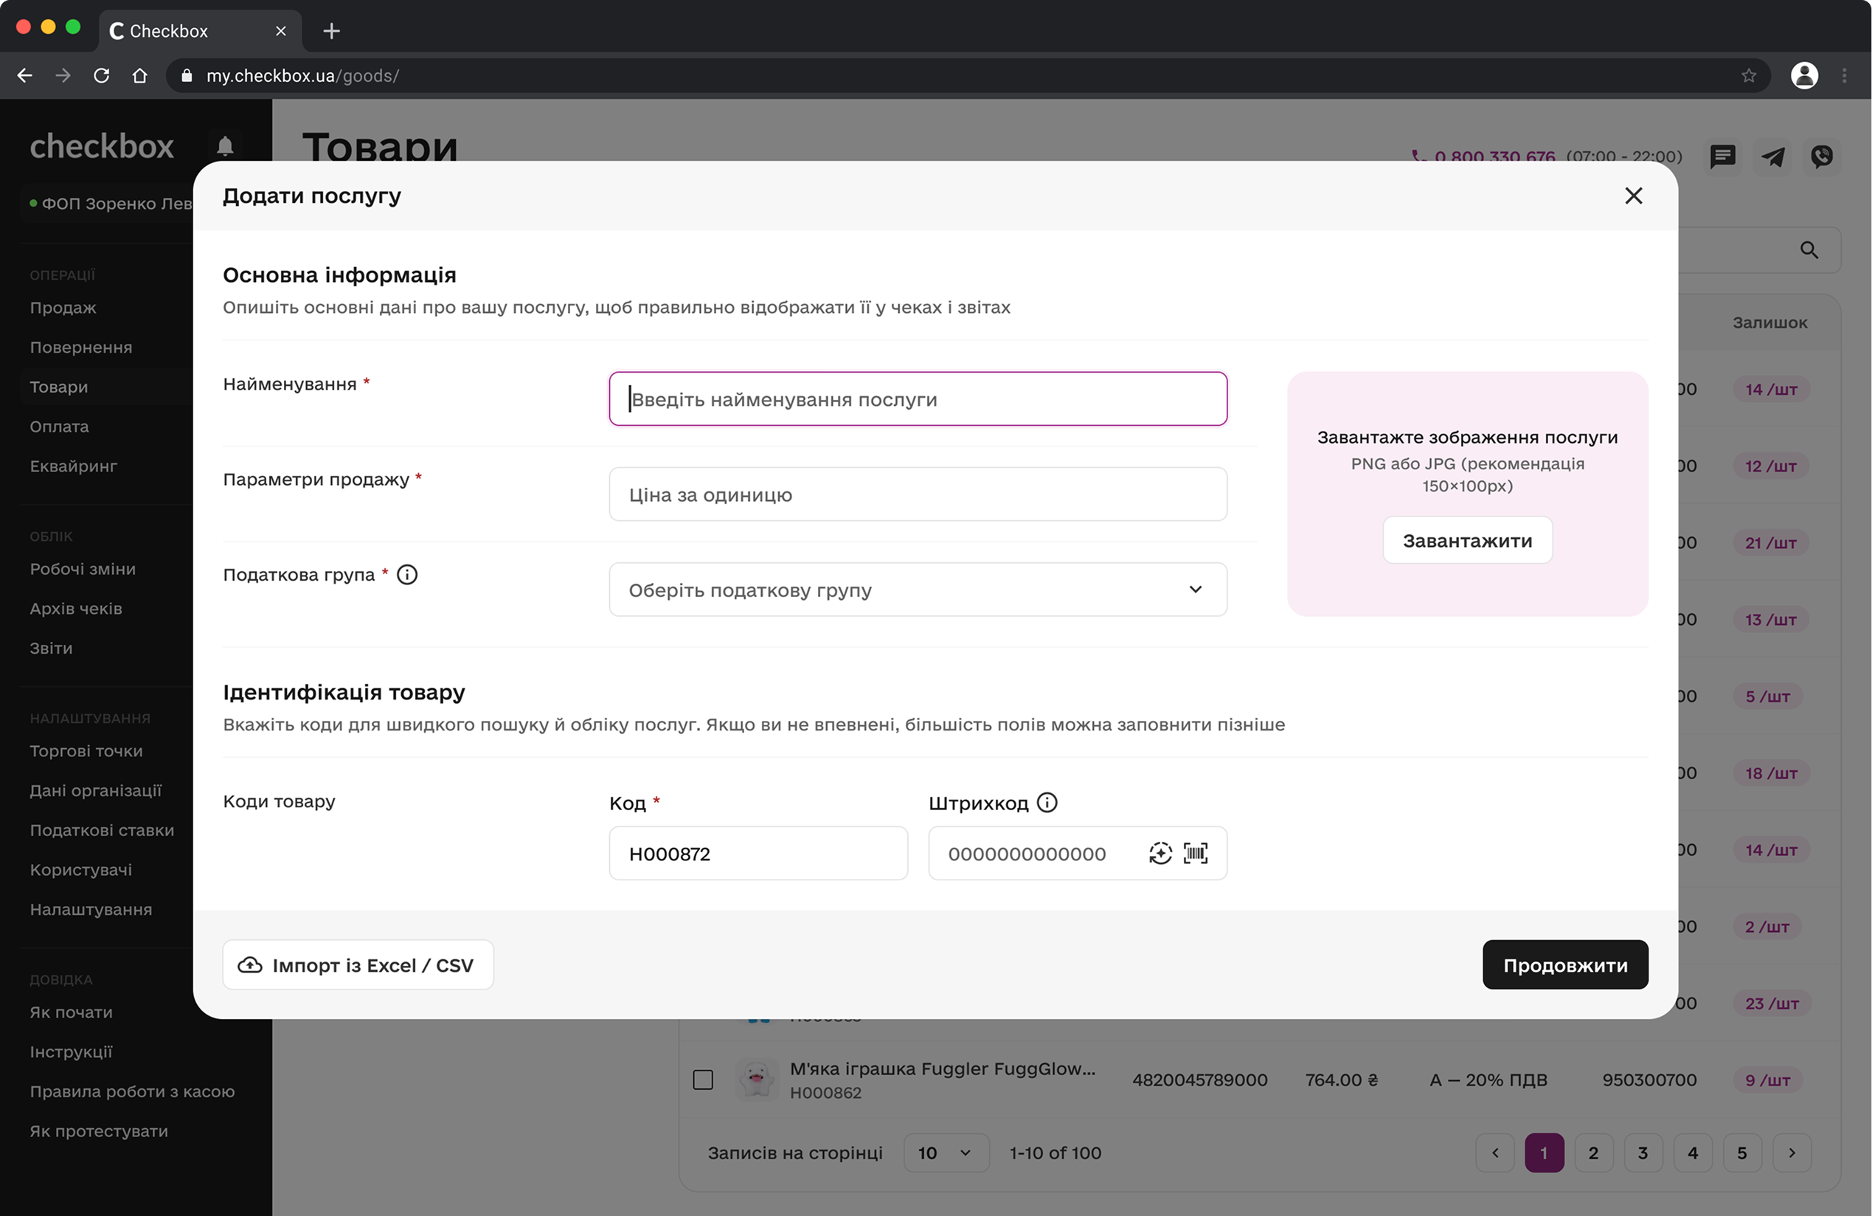Open Податкові ставки settings
This screenshot has height=1216, width=1872.
click(103, 830)
